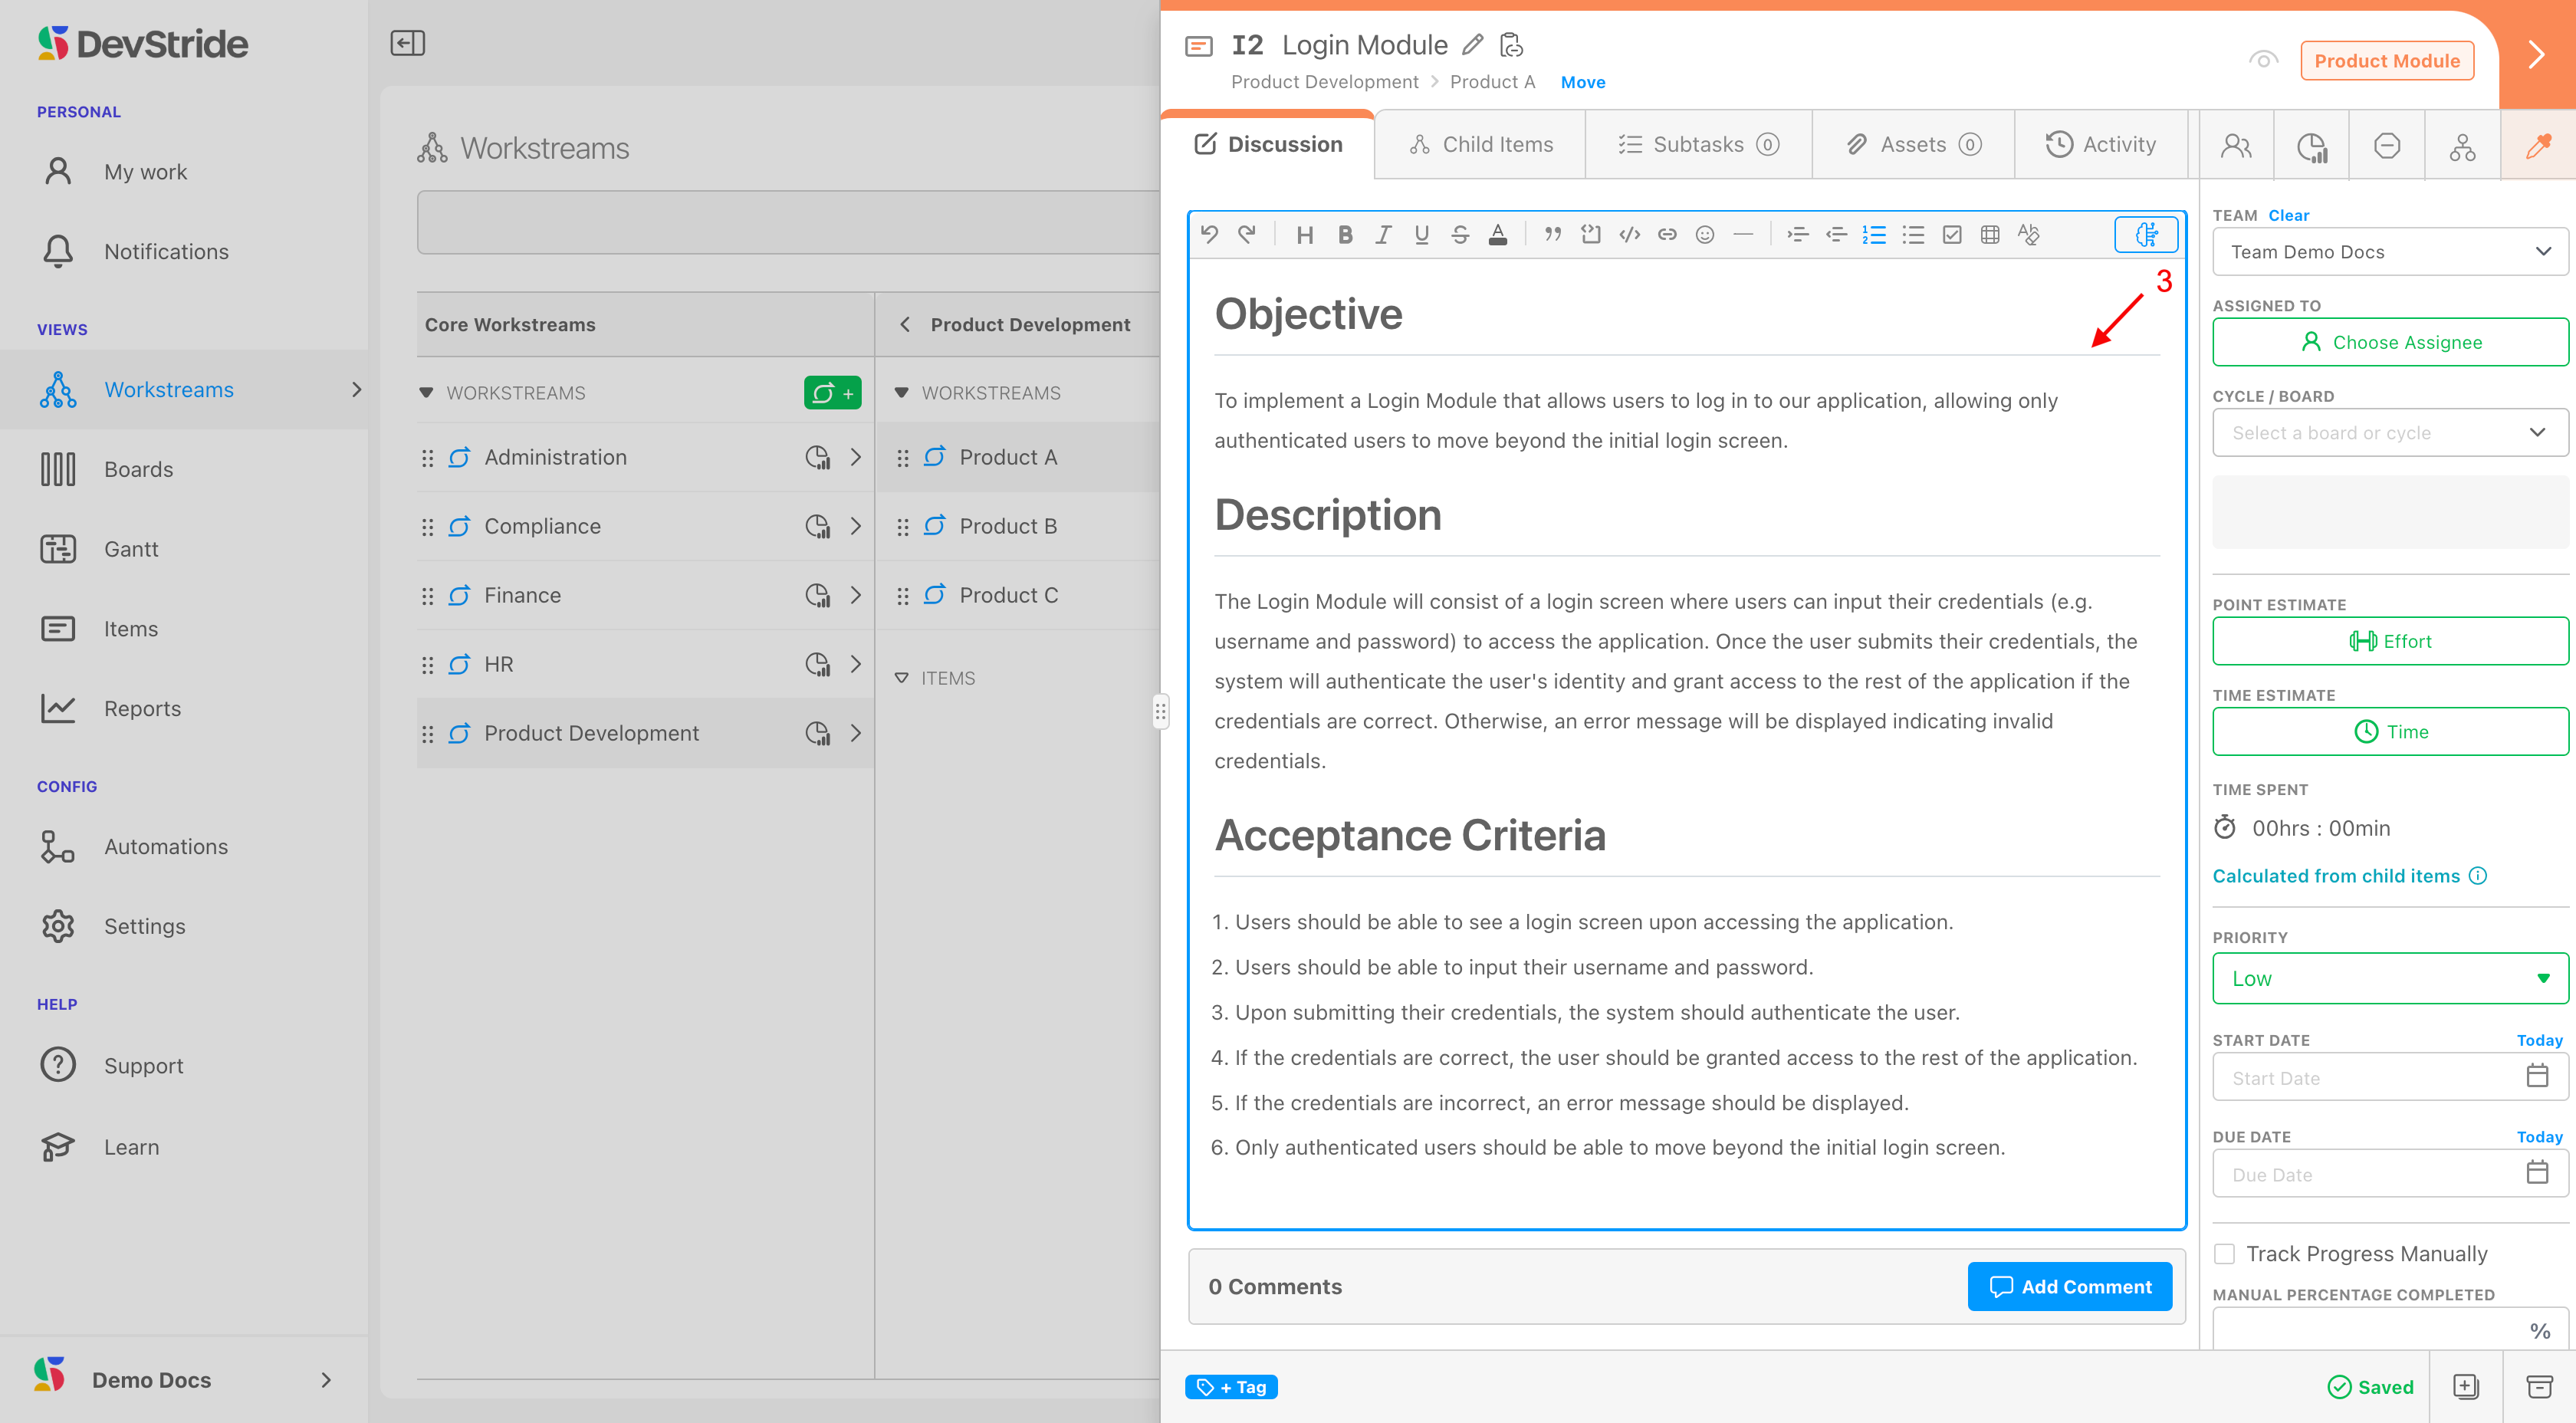Open the Activity tab
2576x1423 pixels.
2100,145
